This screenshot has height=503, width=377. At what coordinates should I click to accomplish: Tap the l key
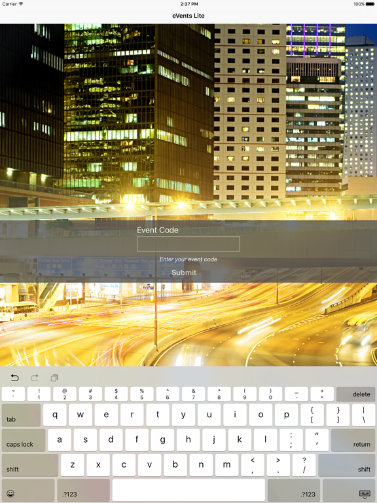(x=266, y=440)
